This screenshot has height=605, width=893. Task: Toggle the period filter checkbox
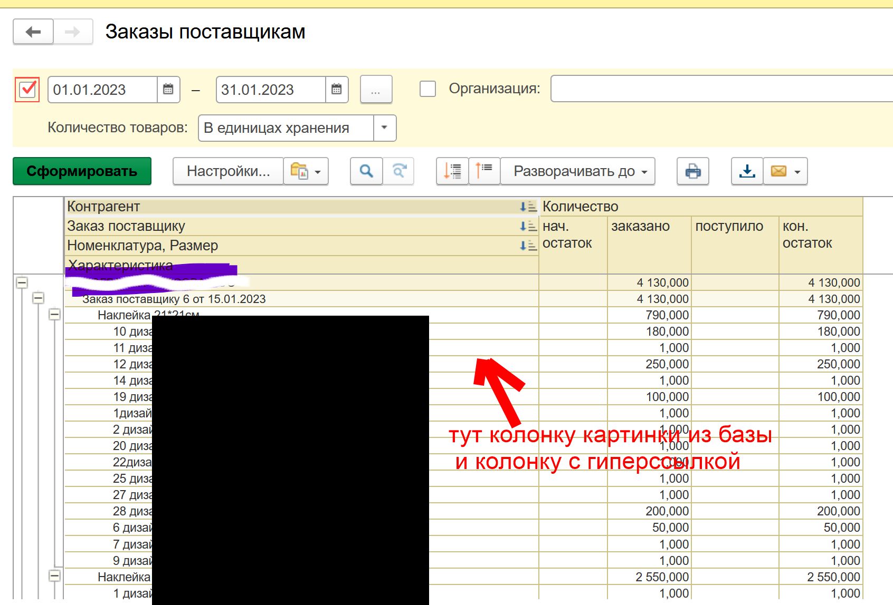[27, 90]
